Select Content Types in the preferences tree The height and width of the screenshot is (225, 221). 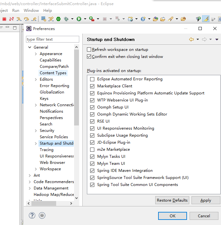click(53, 73)
